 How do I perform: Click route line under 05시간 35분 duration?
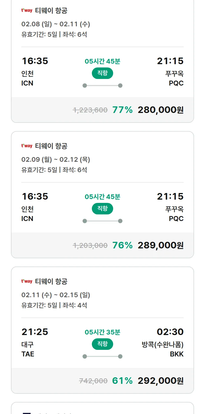[x=102, y=356]
